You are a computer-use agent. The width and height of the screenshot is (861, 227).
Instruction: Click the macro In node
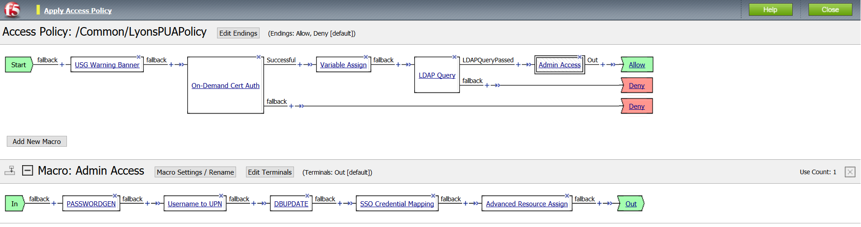[x=14, y=204]
